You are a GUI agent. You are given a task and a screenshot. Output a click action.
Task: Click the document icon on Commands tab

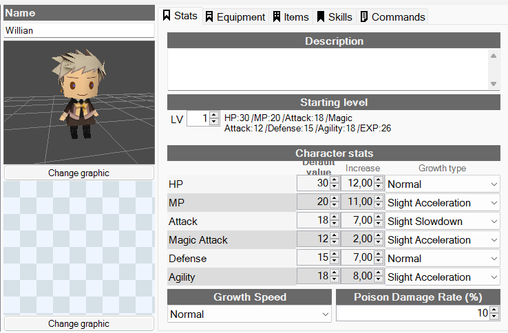coord(364,17)
